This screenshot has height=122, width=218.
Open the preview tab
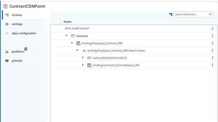25,61
